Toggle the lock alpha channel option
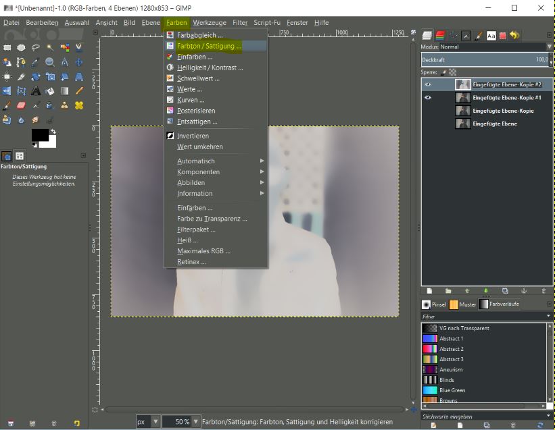This screenshot has width=555, height=430. (452, 72)
